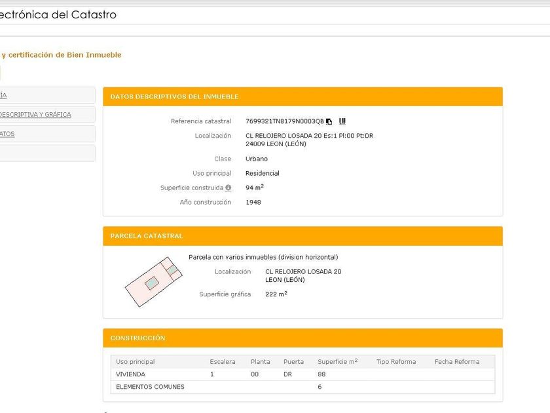
Task: Select the VIVIENDA row cell
Action: click(x=130, y=374)
